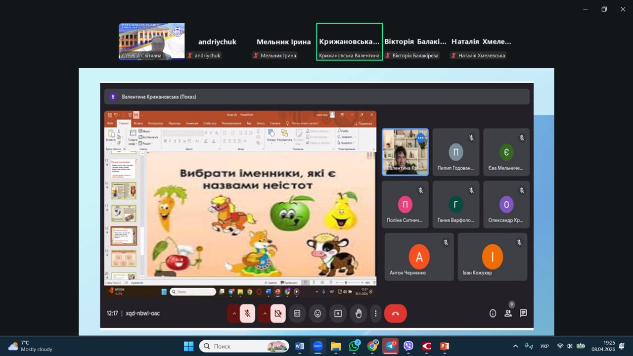
Task: Expand video settings arrow beside camera
Action: pos(265,313)
